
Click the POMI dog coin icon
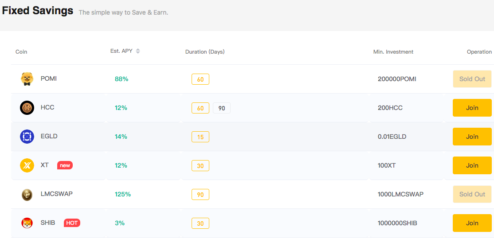pos(27,79)
